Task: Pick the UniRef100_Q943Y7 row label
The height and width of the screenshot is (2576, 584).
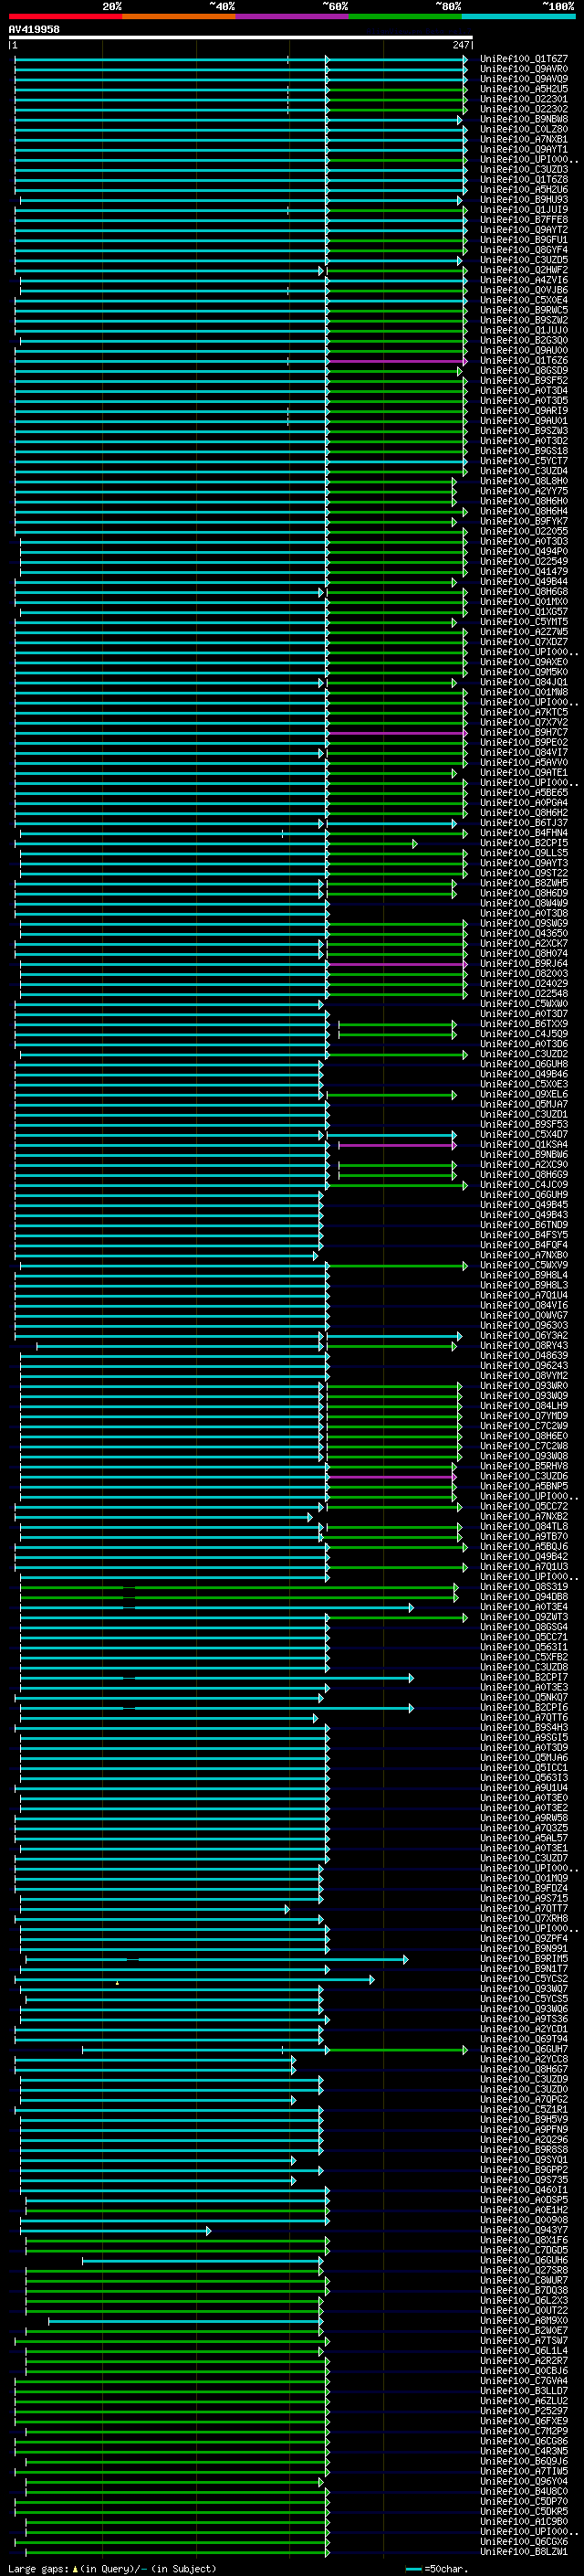Action: tap(523, 2230)
